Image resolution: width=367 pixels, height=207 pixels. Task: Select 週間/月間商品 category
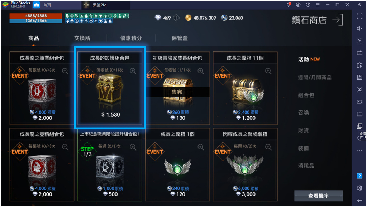pos(315,78)
